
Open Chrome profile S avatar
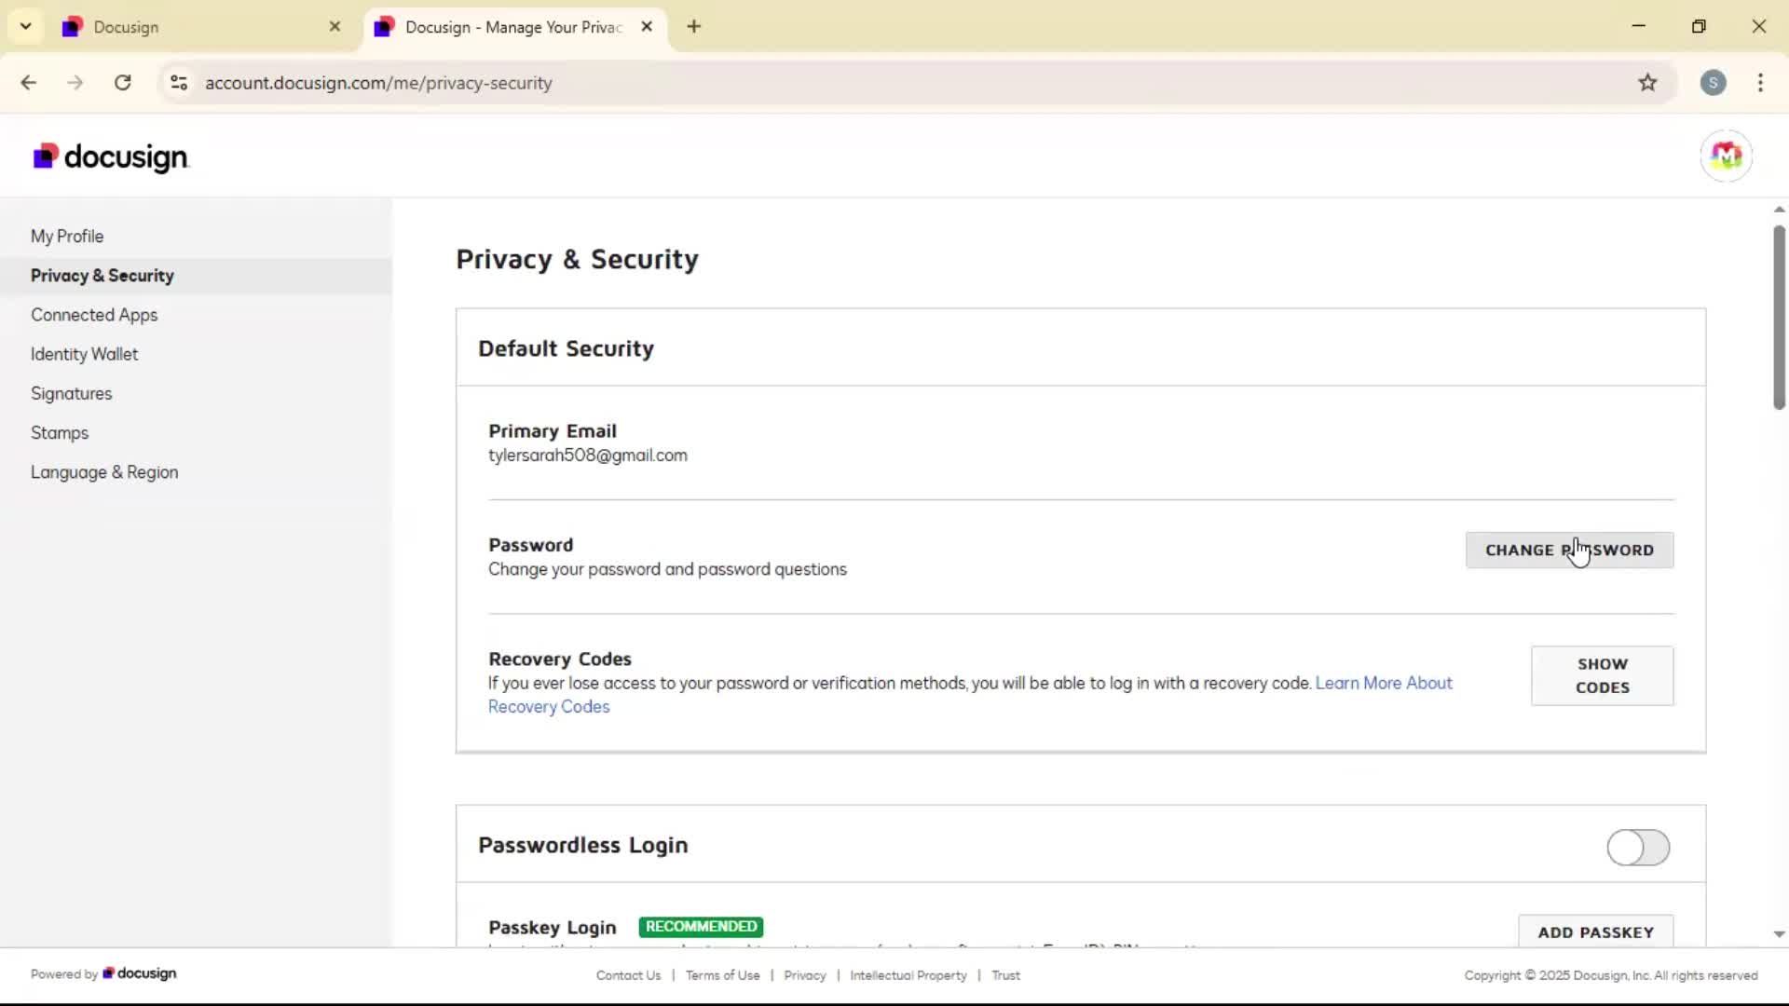click(x=1713, y=83)
